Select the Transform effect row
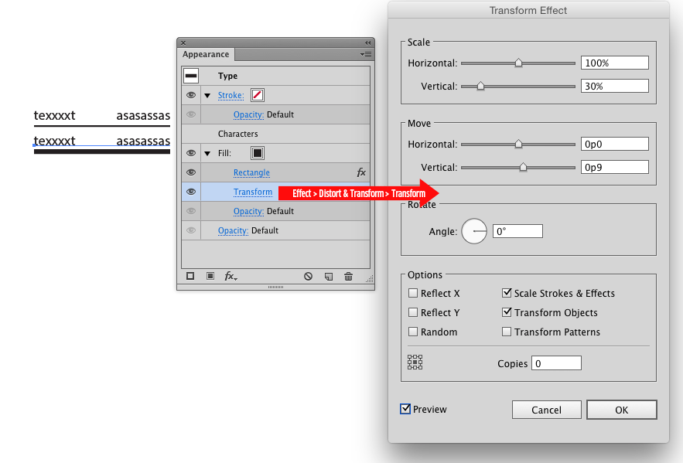 click(x=253, y=192)
